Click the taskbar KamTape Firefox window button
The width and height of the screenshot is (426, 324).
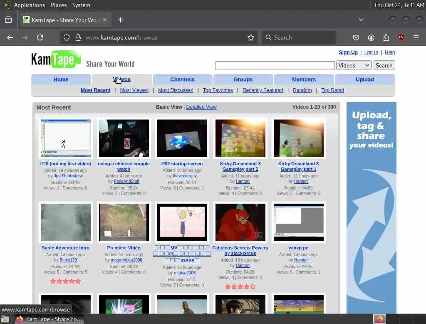click(x=49, y=319)
